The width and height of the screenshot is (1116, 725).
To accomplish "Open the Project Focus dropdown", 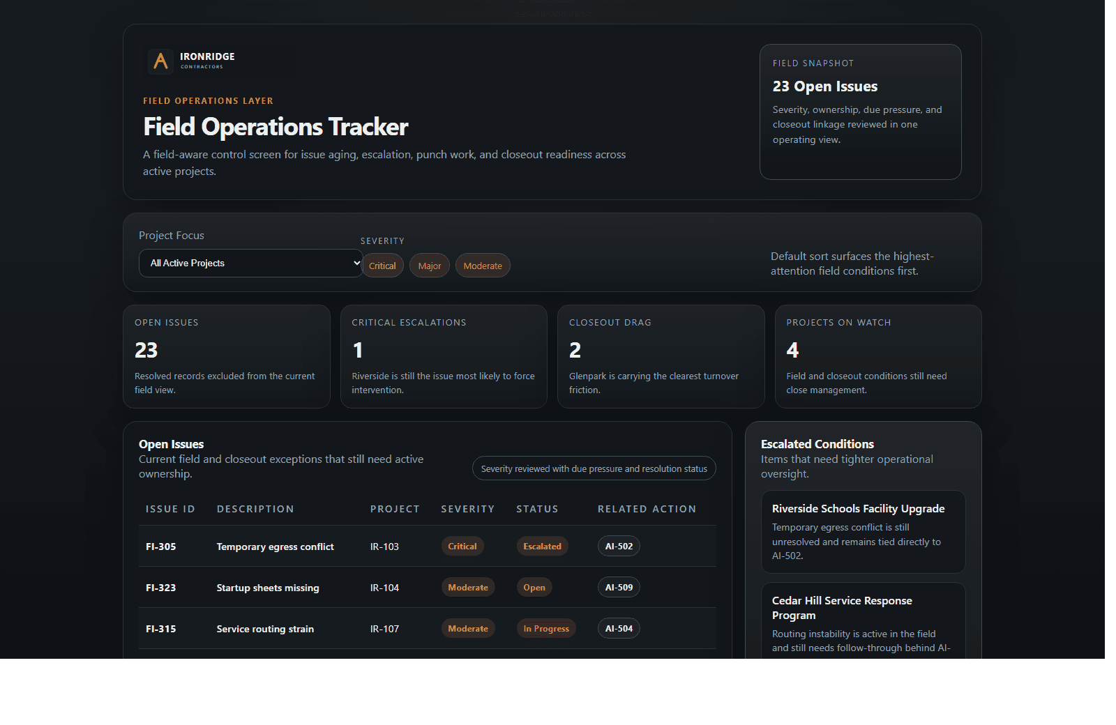I will coord(250,263).
